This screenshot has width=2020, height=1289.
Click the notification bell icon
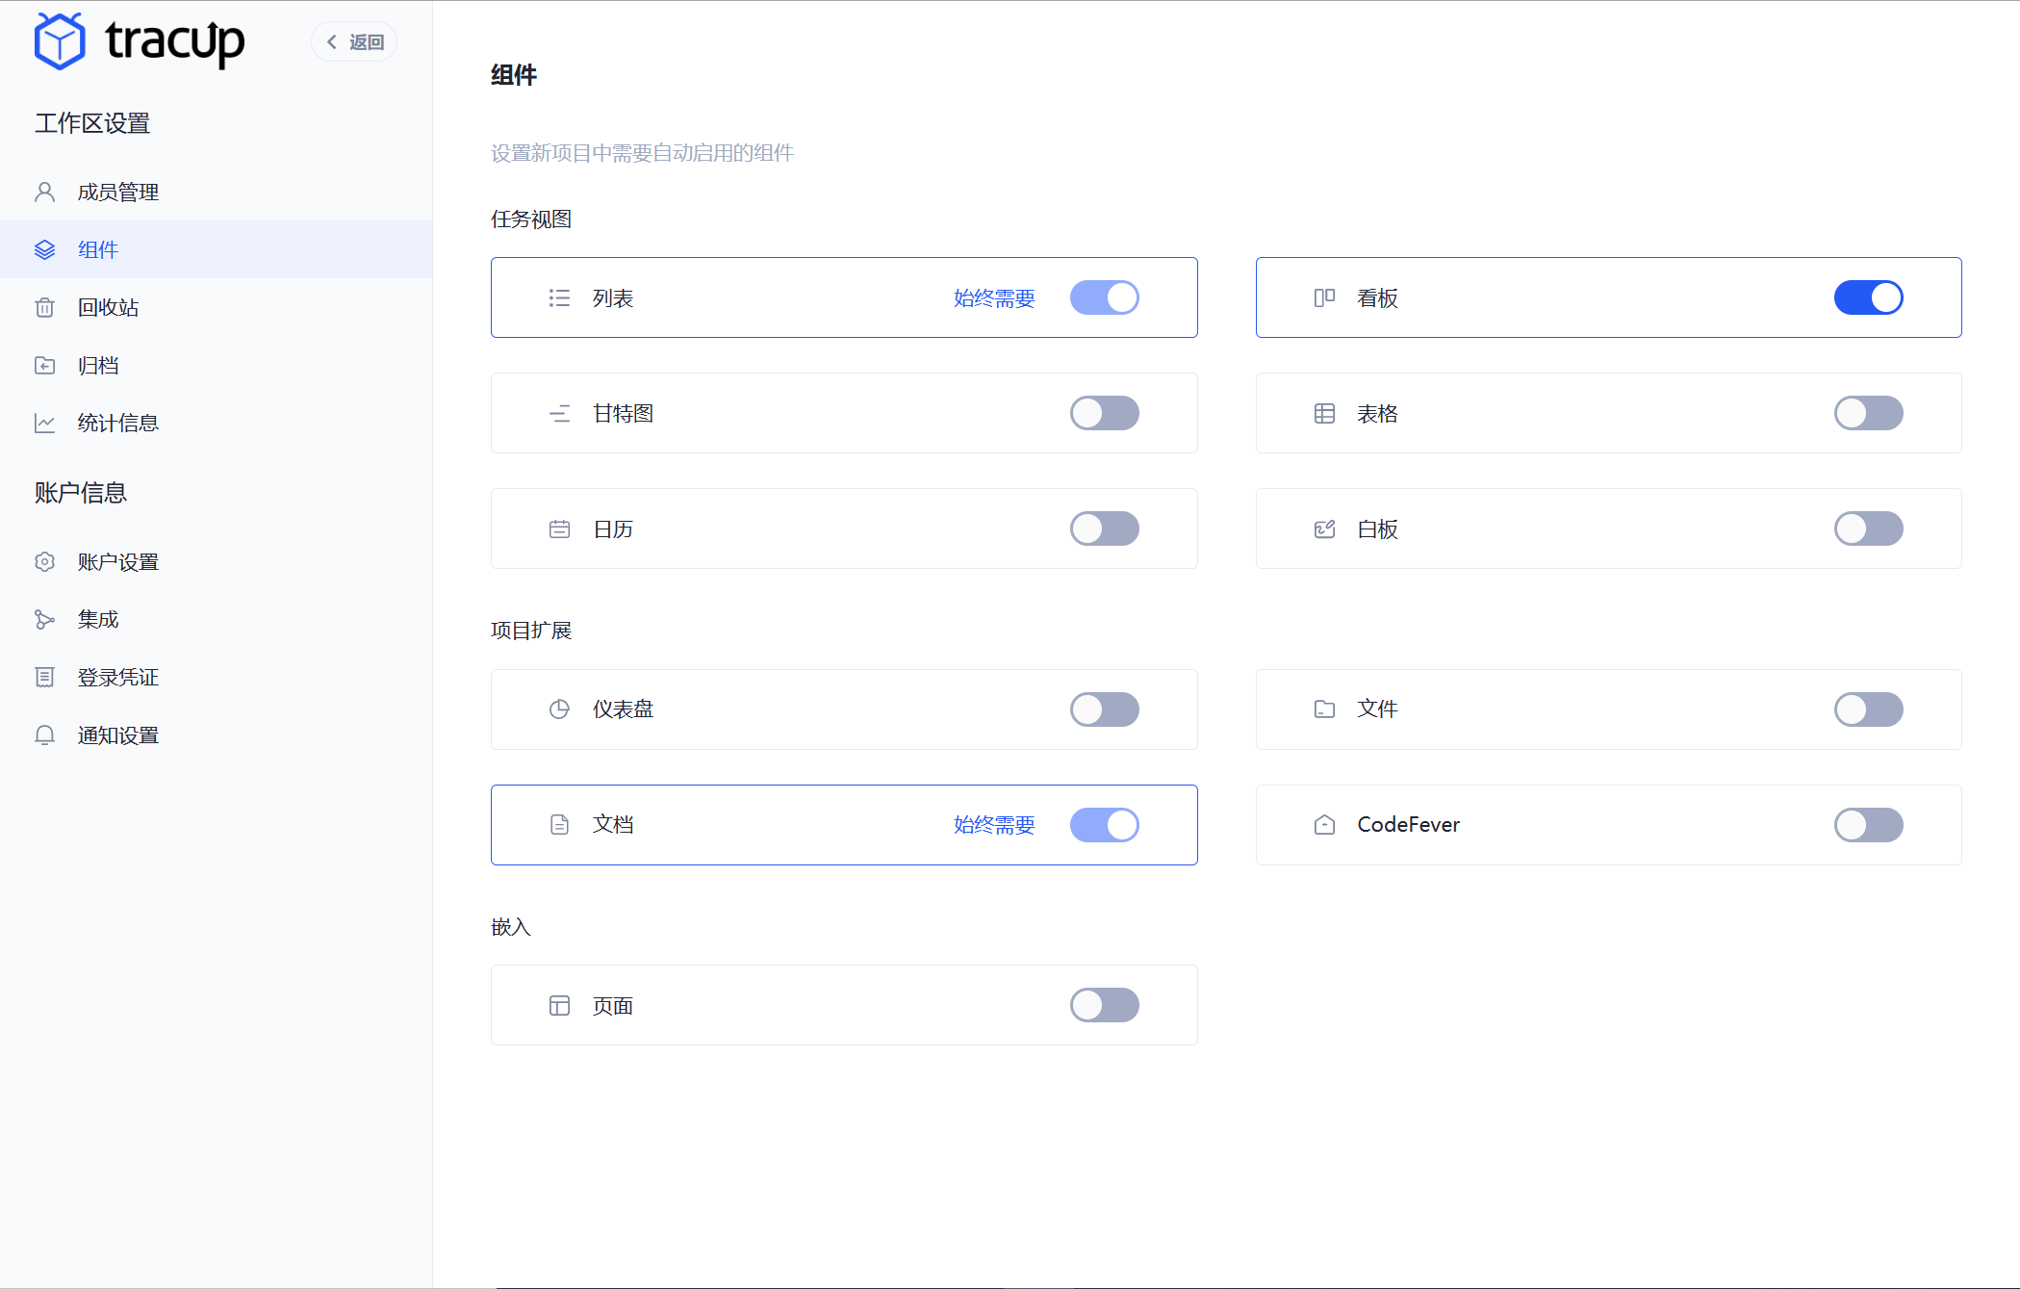click(44, 735)
